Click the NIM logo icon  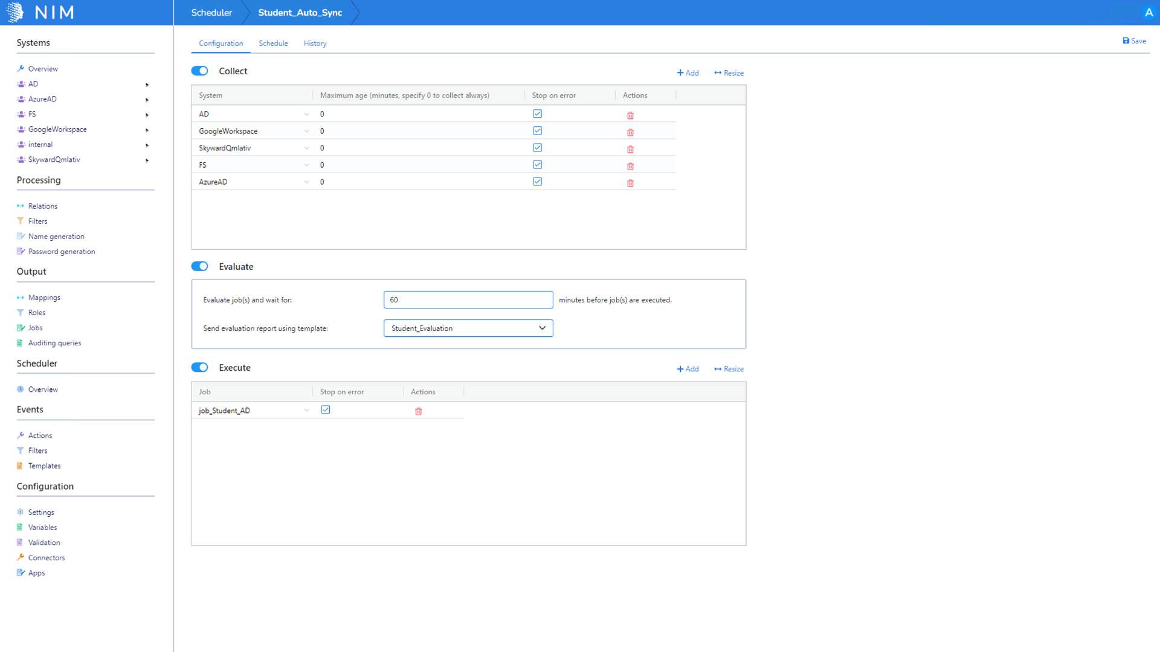15,12
